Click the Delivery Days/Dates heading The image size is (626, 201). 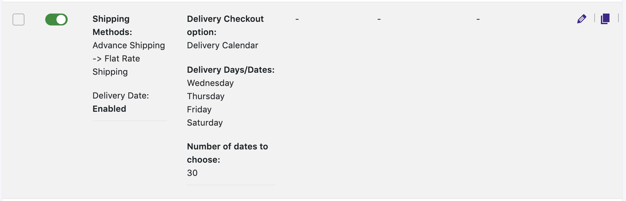[x=230, y=70]
